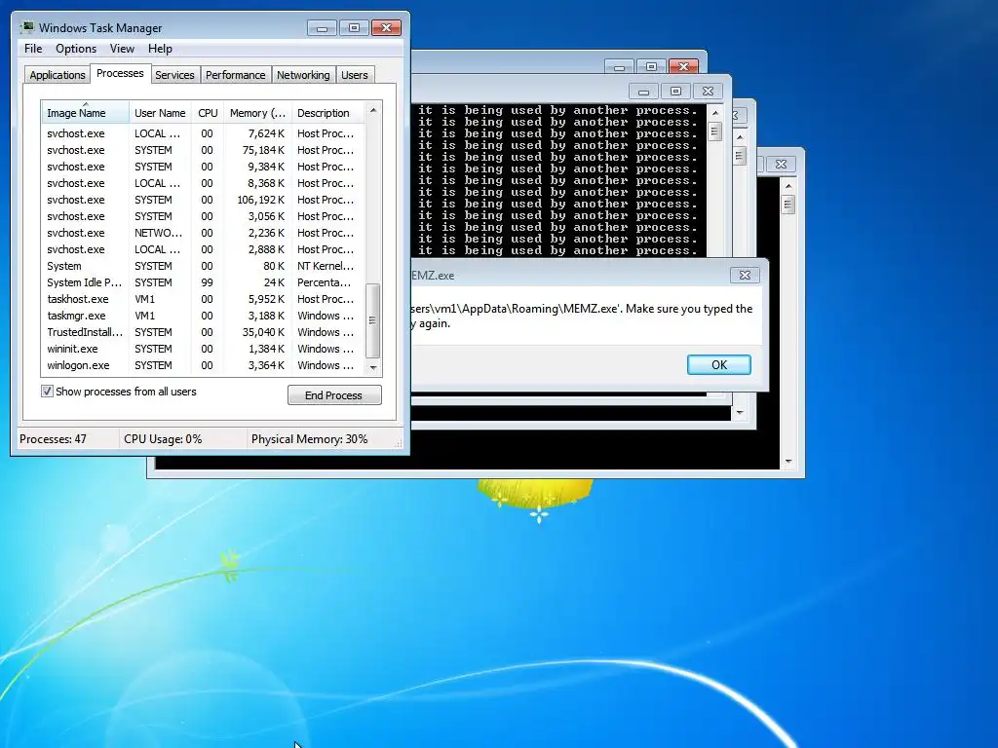Click the 99 CPU value cell
This screenshot has width=998, height=748.
click(x=207, y=282)
